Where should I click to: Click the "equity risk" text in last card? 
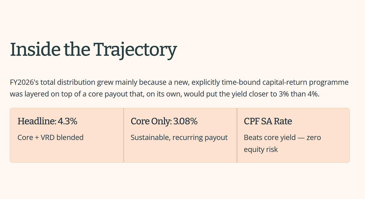tap(261, 149)
